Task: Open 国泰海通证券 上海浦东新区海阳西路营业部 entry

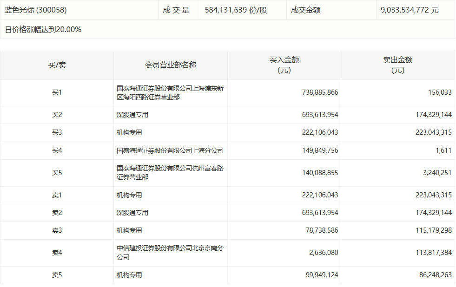Action: click(170, 93)
